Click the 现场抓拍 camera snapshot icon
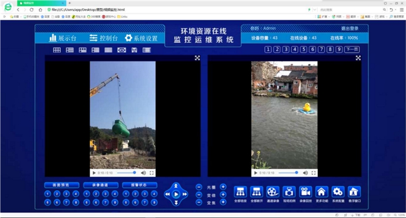The height and width of the screenshot is (218, 406). click(x=289, y=192)
